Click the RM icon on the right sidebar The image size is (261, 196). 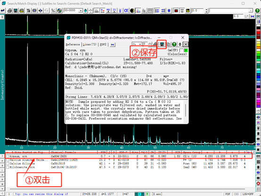coord(258,156)
